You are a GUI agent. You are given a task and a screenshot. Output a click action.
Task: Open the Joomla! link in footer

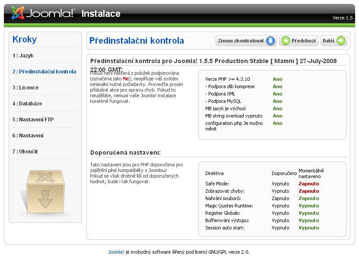(x=116, y=252)
